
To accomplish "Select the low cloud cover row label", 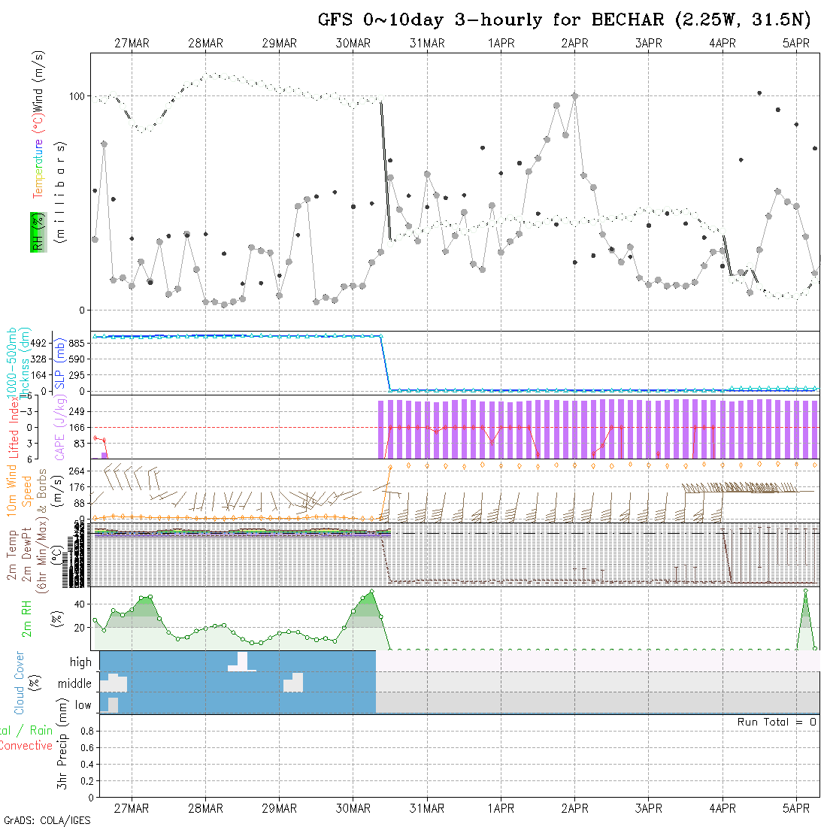I will [x=83, y=705].
